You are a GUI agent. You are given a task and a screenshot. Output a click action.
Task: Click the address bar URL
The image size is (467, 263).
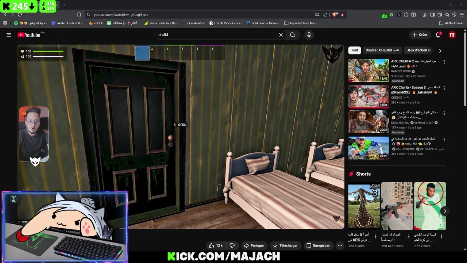pyautogui.click(x=121, y=15)
